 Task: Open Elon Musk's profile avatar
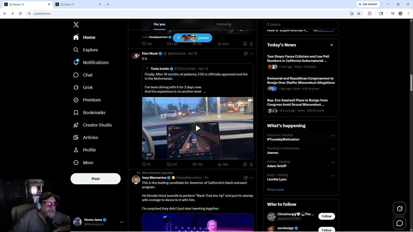click(136, 55)
